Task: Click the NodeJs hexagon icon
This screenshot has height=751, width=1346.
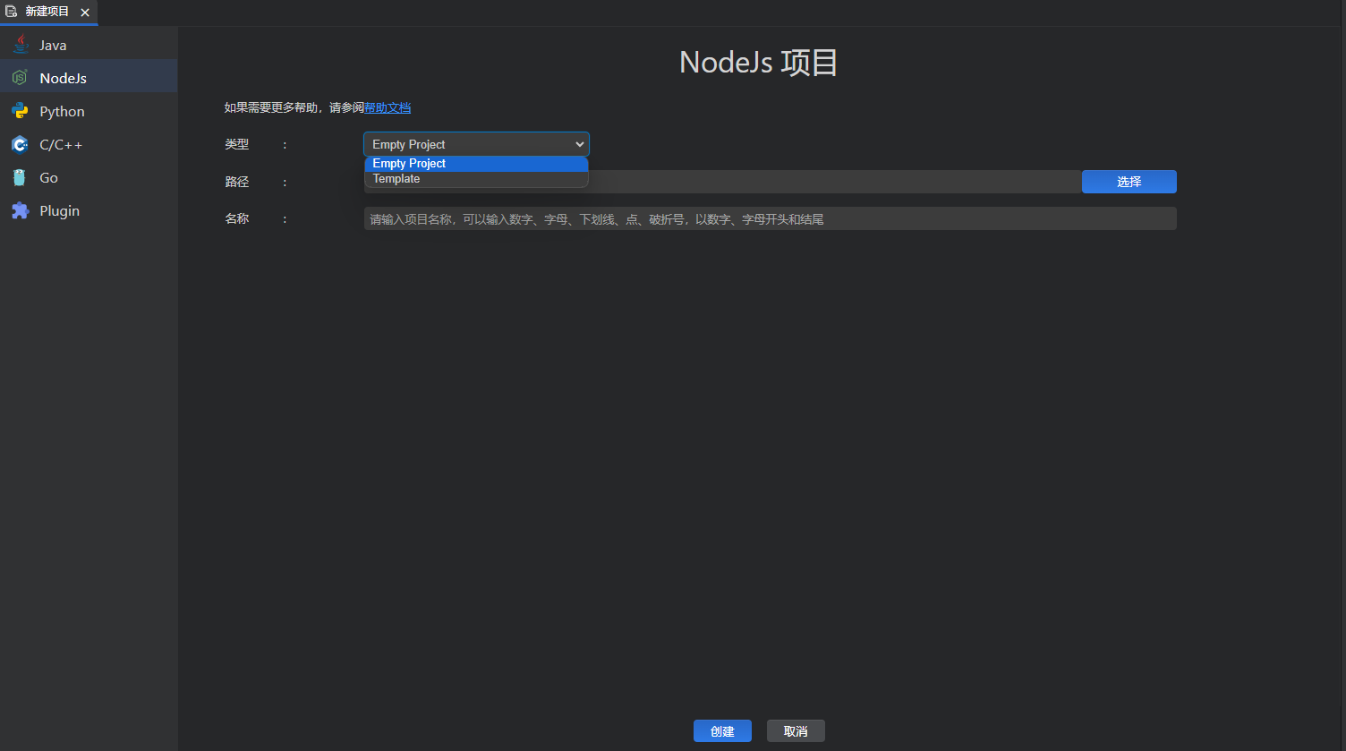Action: 20,78
